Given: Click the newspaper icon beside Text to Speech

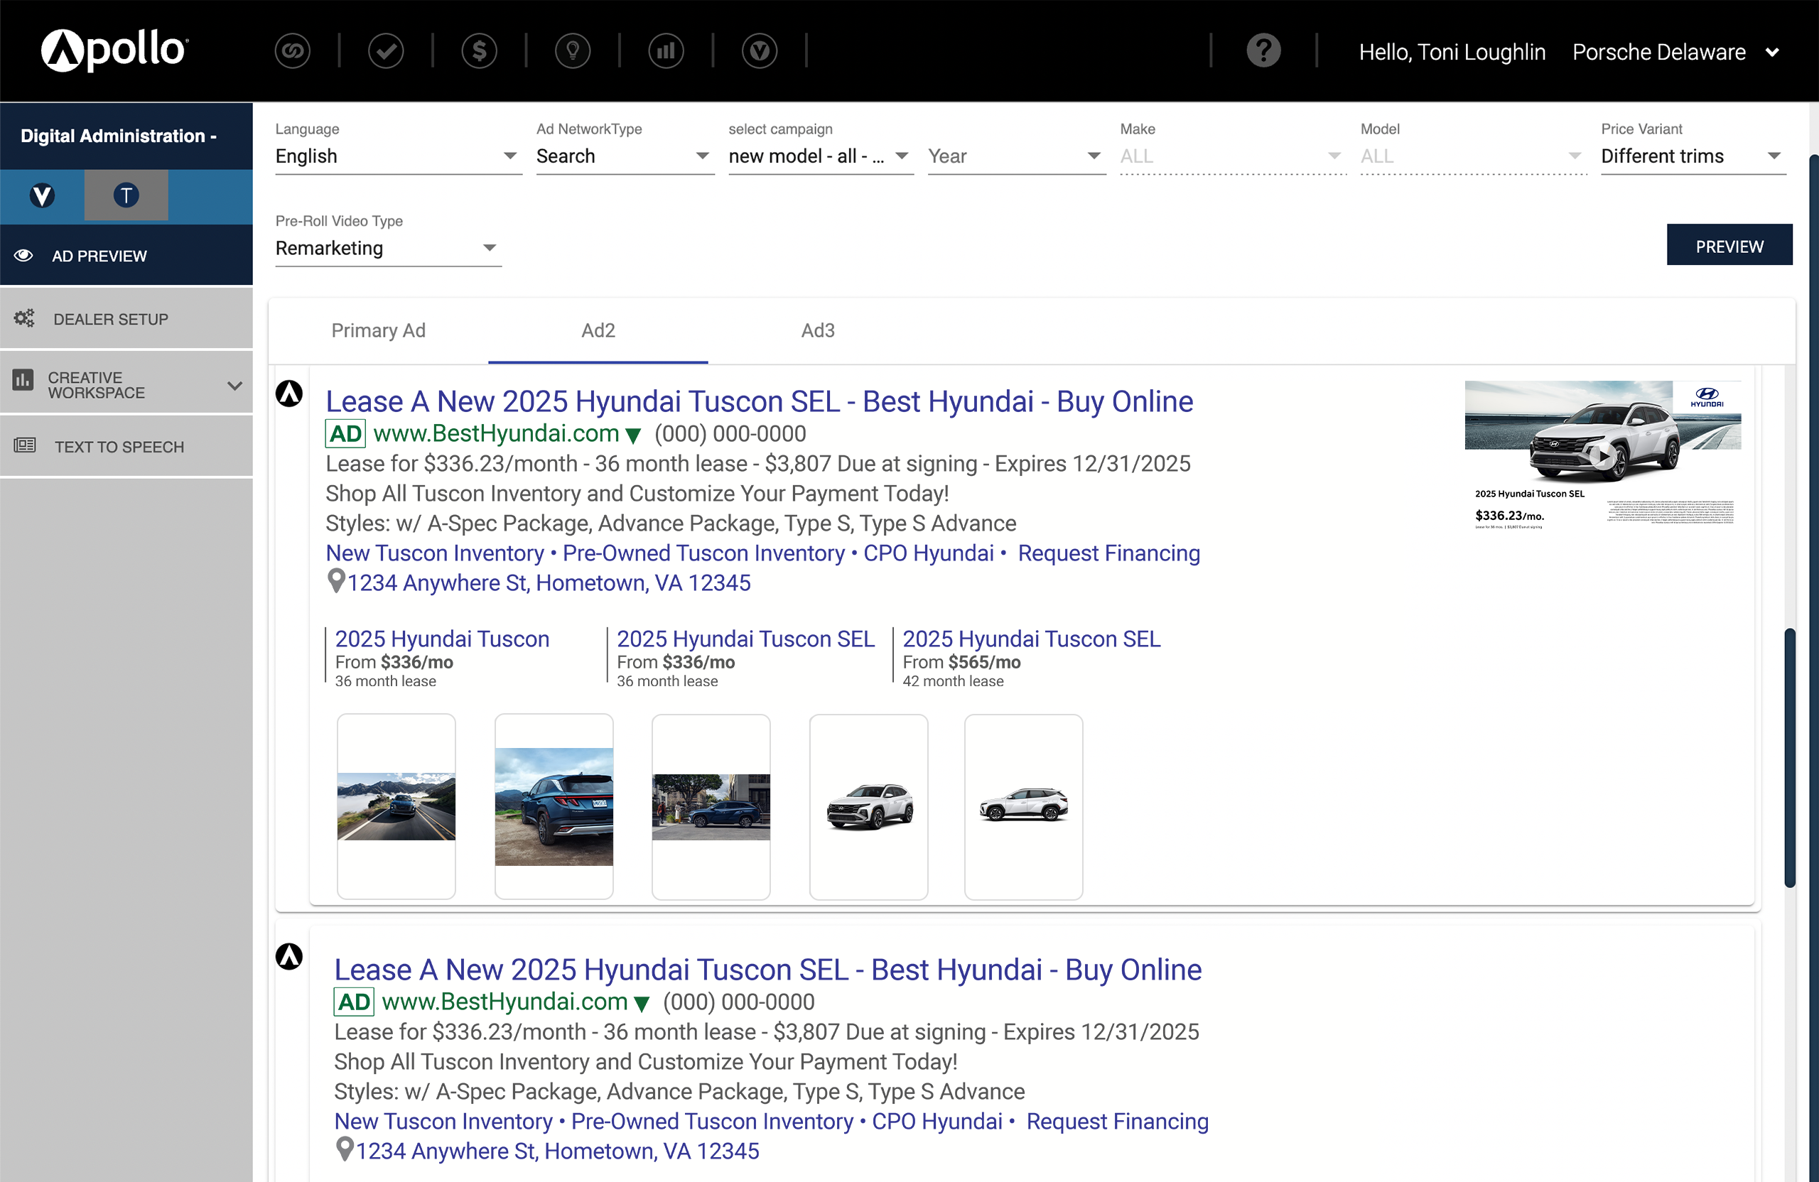Looking at the screenshot, I should pyautogui.click(x=24, y=445).
